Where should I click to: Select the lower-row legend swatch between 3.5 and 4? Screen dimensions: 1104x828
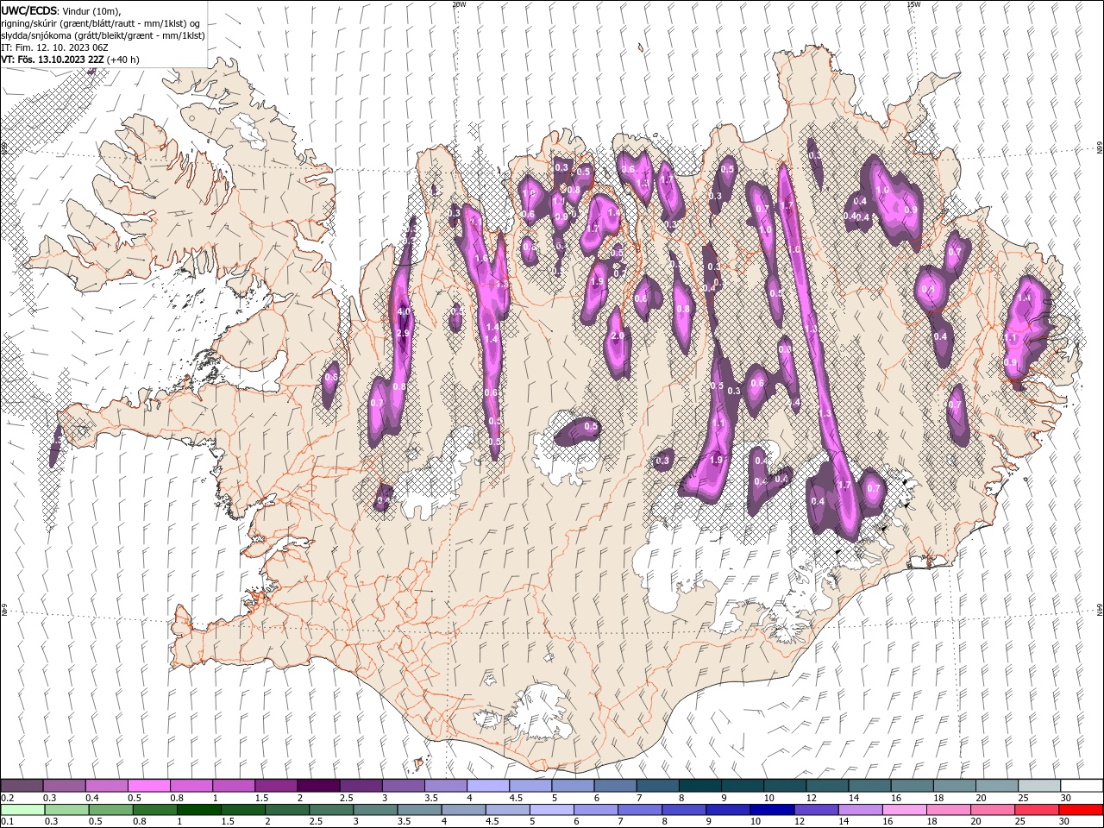pos(419,810)
